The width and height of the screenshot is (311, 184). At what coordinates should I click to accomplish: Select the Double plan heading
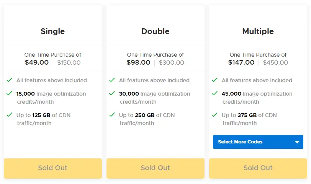[155, 31]
